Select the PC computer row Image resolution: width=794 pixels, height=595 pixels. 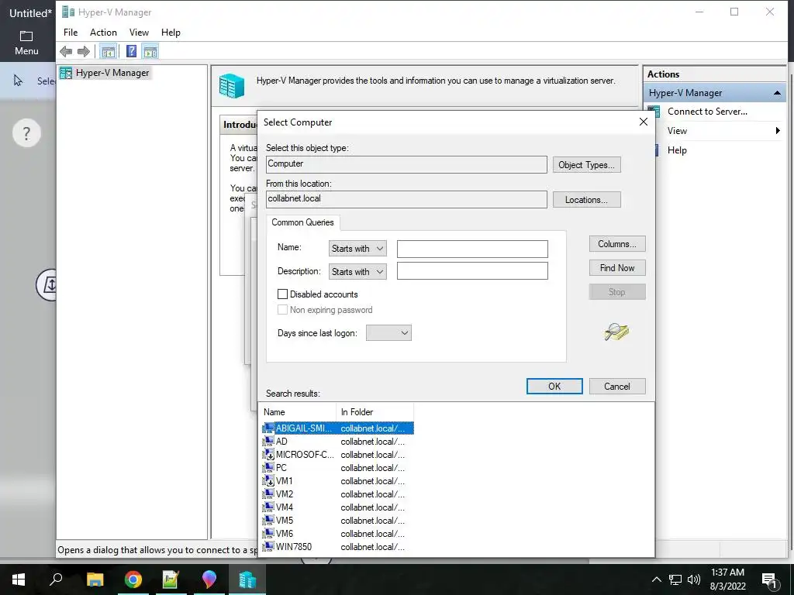coord(337,467)
